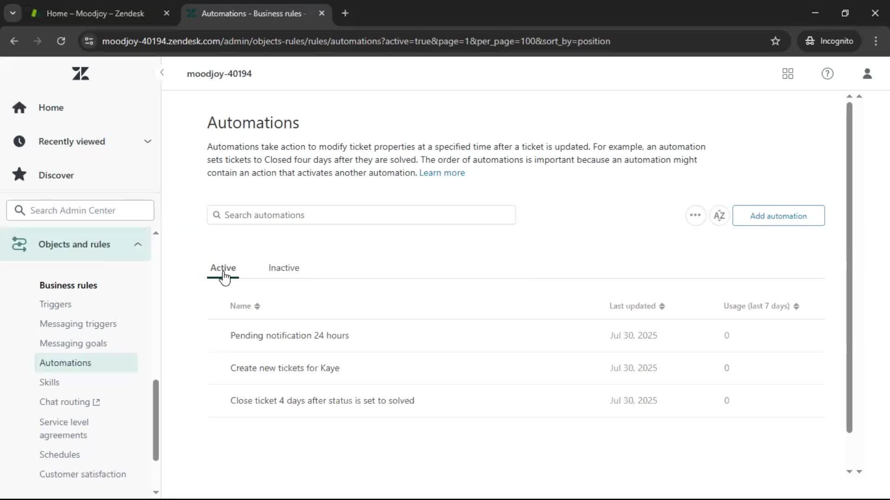Image resolution: width=890 pixels, height=500 pixels.
Task: Bookmark this page with the star icon
Action: click(x=776, y=41)
